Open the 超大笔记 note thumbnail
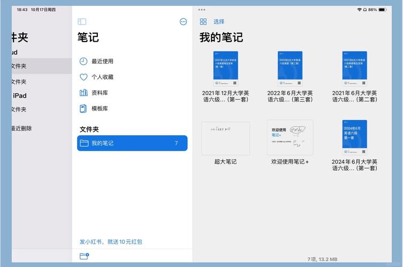The height and width of the screenshot is (267, 403). click(226, 138)
